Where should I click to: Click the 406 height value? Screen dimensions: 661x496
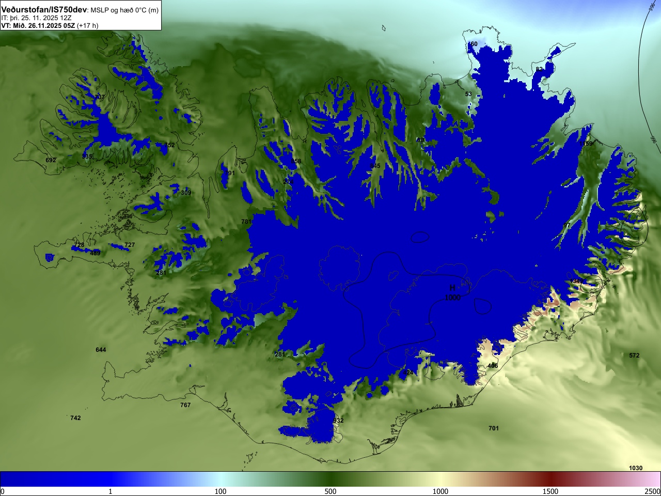point(493,366)
